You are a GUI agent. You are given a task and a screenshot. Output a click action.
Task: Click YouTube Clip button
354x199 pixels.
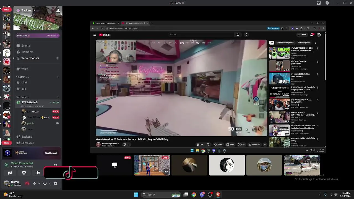click(241, 144)
